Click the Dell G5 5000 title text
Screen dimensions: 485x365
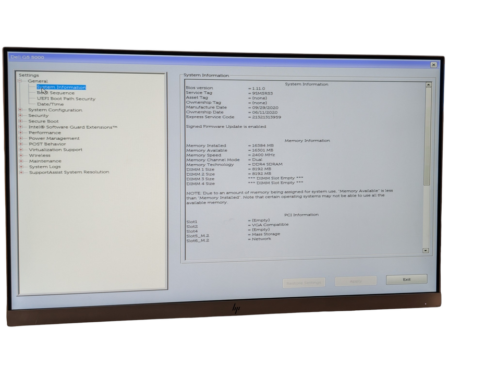27,57
